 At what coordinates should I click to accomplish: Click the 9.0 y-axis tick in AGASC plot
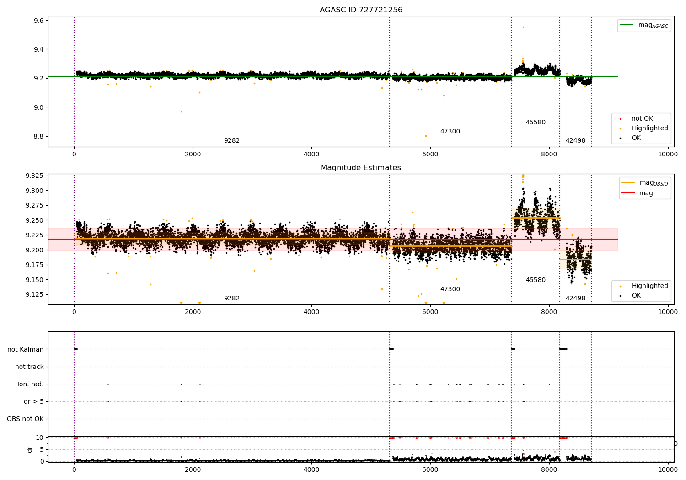(38, 107)
